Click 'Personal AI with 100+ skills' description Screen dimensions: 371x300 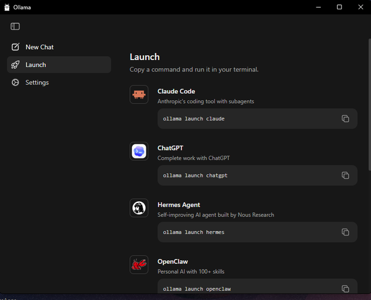[x=191, y=272]
